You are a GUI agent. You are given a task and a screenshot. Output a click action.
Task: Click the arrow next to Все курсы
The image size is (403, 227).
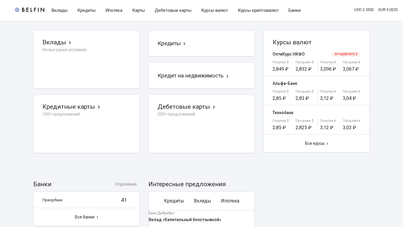(327, 144)
